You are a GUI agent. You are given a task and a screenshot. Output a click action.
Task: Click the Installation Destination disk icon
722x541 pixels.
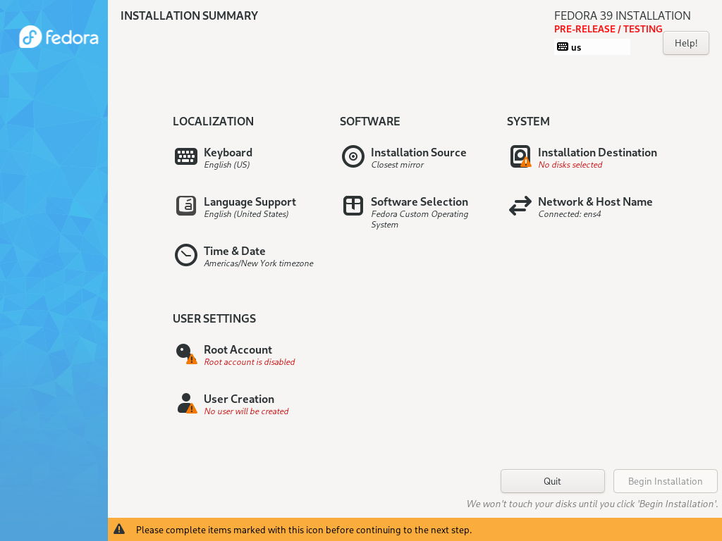520,156
